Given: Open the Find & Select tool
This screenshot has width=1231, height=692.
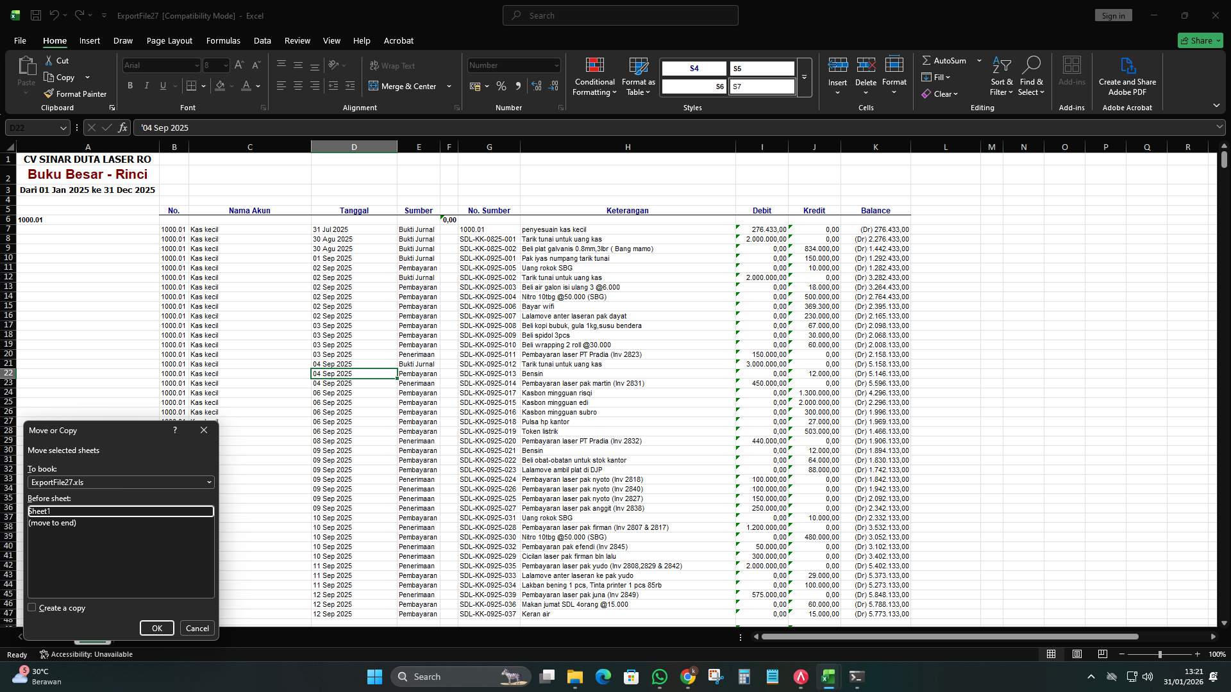Looking at the screenshot, I should tap(1032, 76).
